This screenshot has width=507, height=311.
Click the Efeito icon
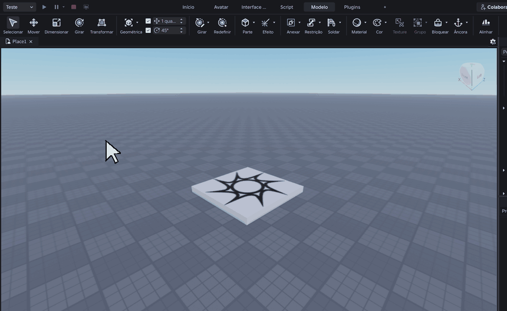(265, 22)
